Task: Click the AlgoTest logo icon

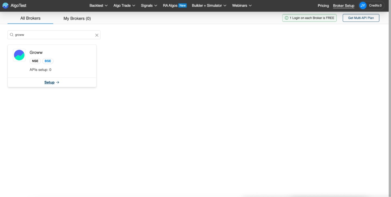Action: click(5, 5)
